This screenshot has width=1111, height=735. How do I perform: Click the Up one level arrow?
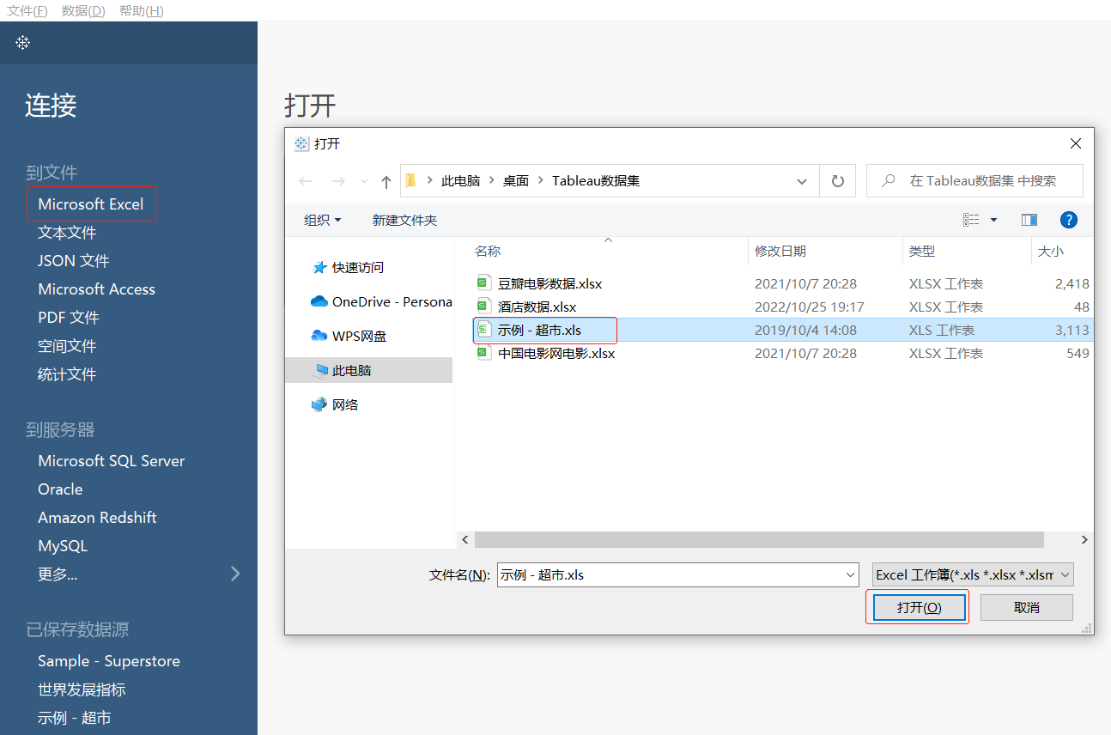coord(386,181)
